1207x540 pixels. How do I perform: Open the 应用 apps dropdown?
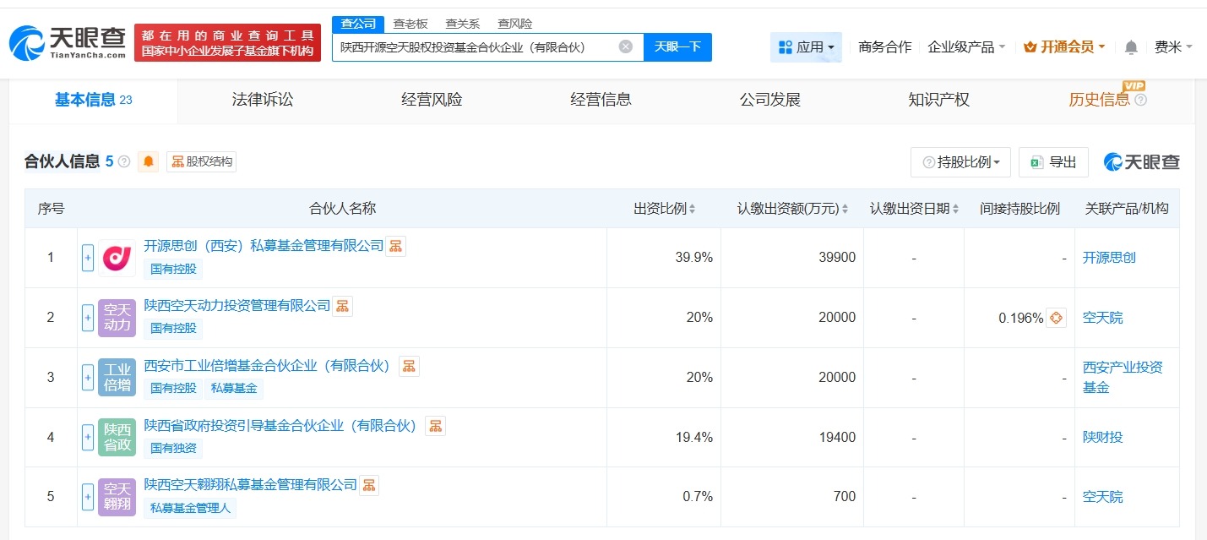[x=804, y=47]
